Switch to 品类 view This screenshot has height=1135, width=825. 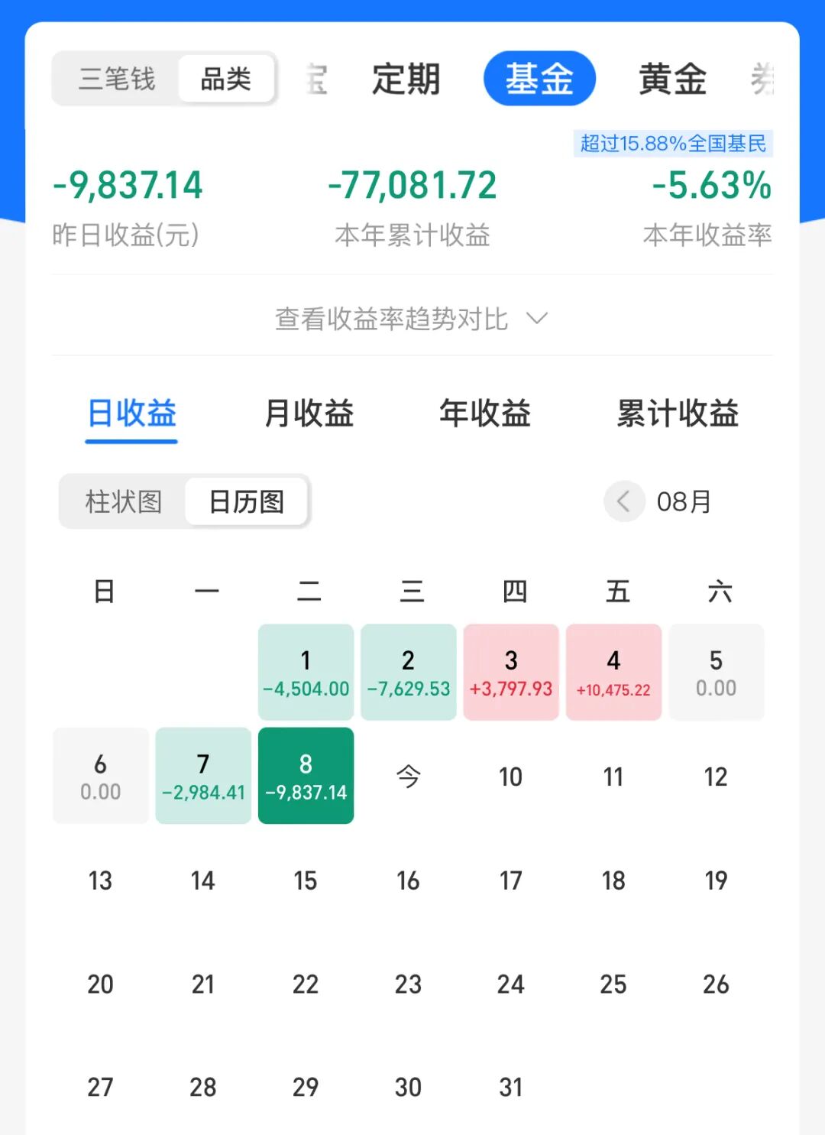(226, 79)
